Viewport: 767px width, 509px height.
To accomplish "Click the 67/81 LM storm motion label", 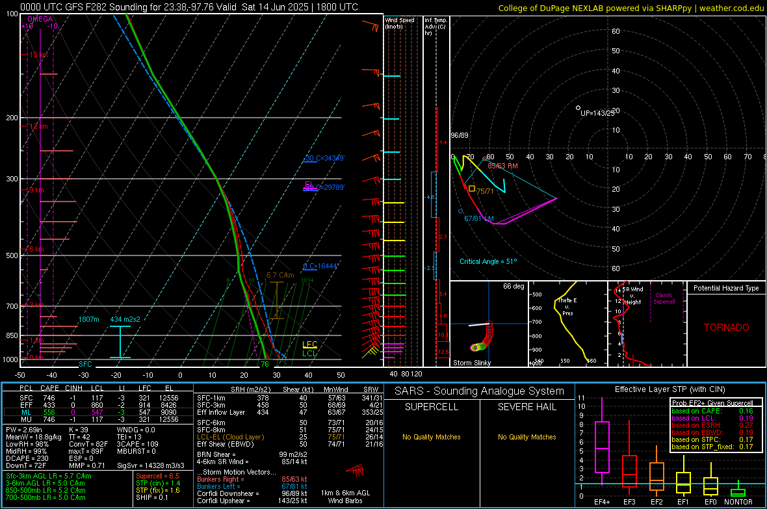I will click(x=479, y=218).
